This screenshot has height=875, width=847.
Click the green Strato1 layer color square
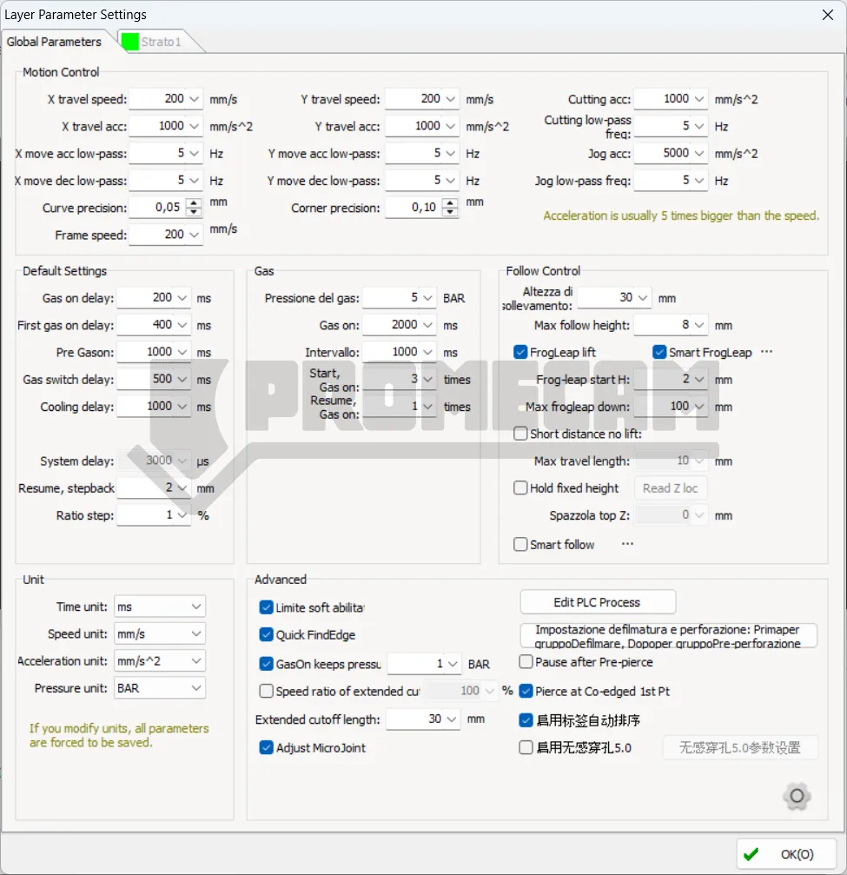129,42
